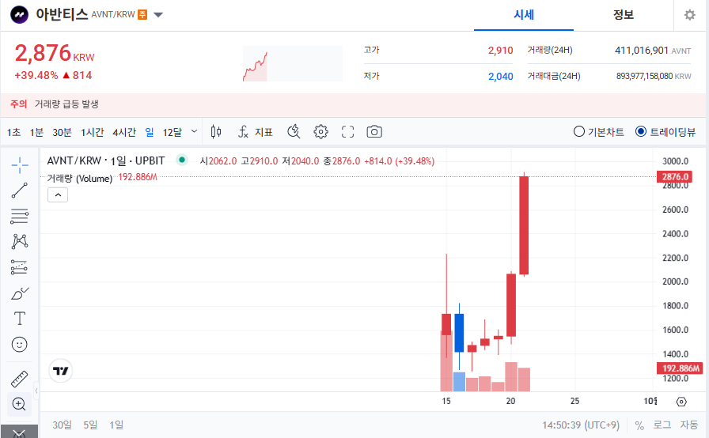Expand more chart interval options
Viewport: 709px width, 438px height.
coord(194,131)
